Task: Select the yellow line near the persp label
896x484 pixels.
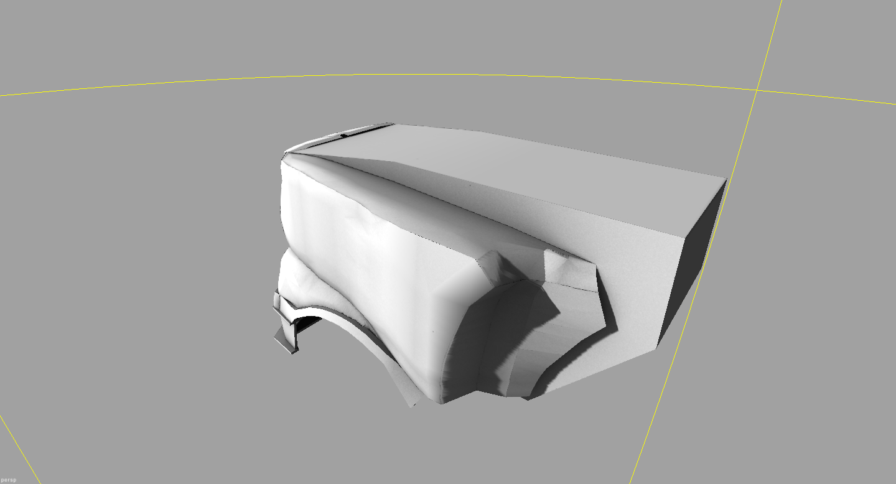Action: [x=19, y=448]
